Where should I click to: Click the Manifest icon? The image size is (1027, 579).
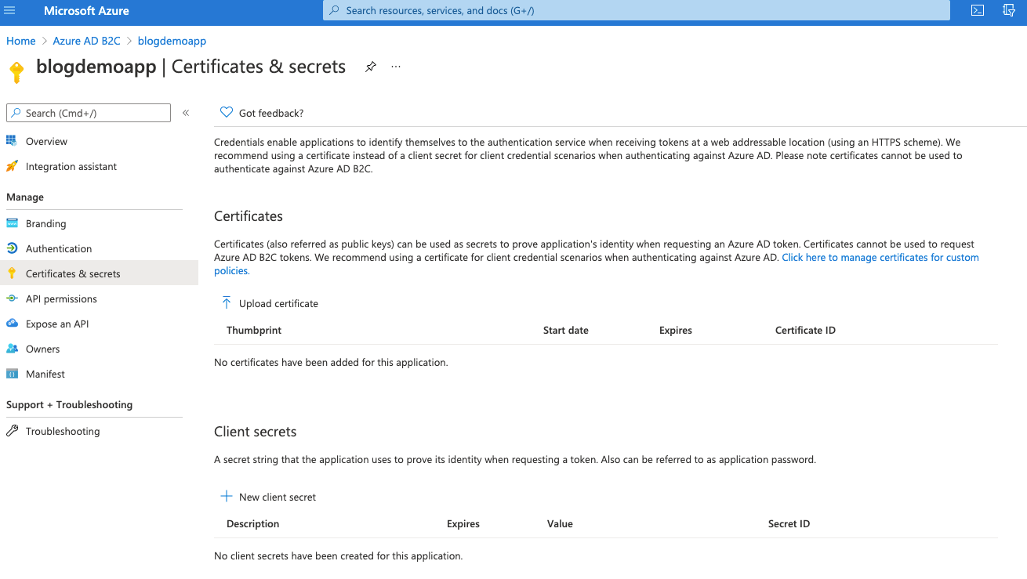(12, 374)
